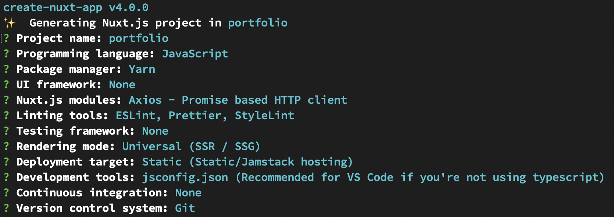Click the sparkles emoji before Generating
This screenshot has height=217, width=614.
coord(10,23)
